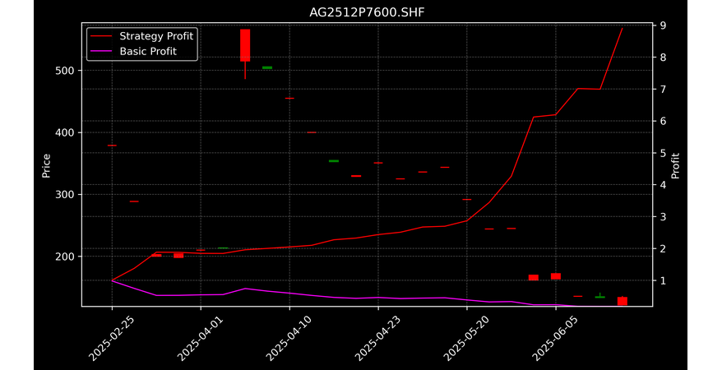Click the profit tick label 5
The width and height of the screenshot is (722, 370).
click(x=663, y=153)
